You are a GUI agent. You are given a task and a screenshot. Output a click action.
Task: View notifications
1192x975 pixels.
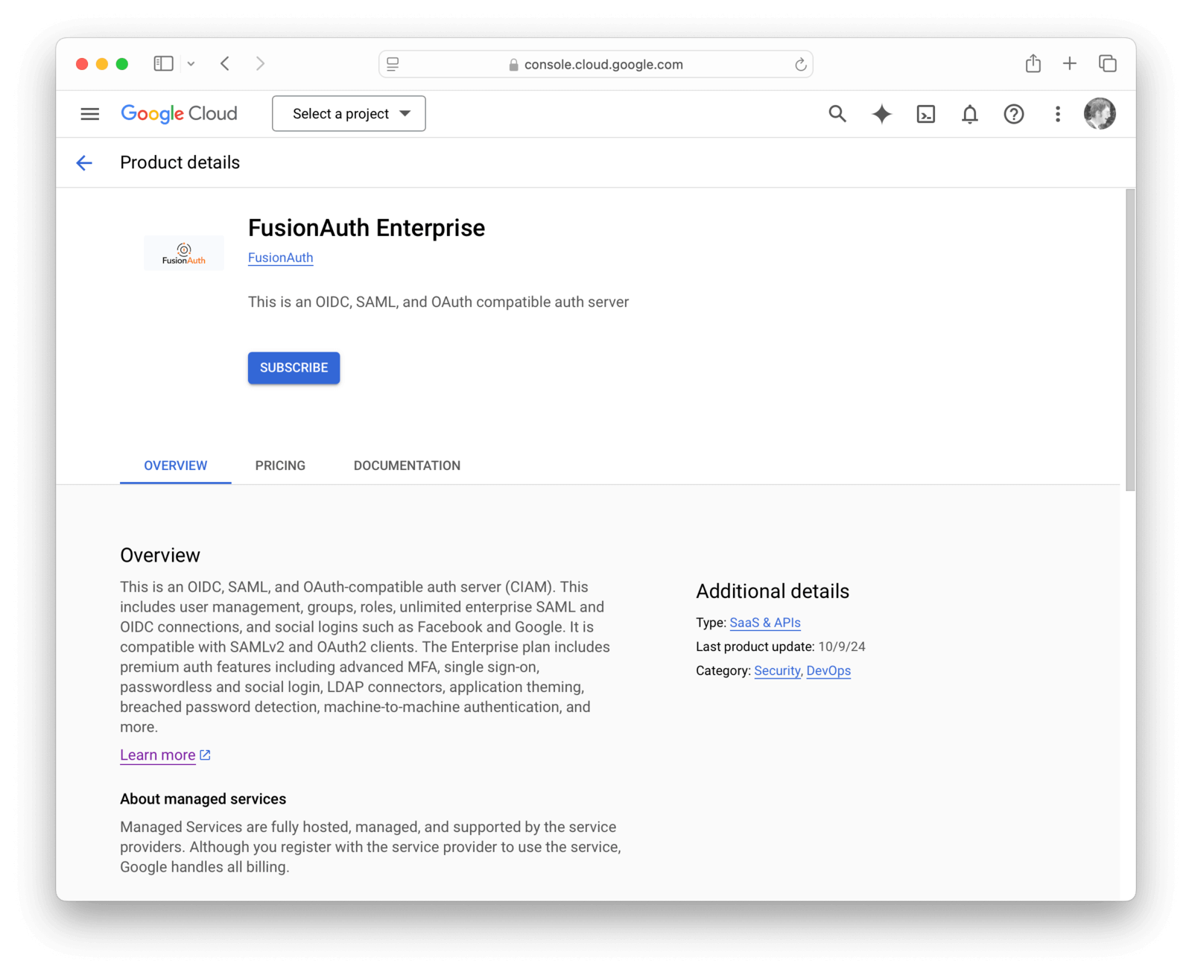(969, 114)
